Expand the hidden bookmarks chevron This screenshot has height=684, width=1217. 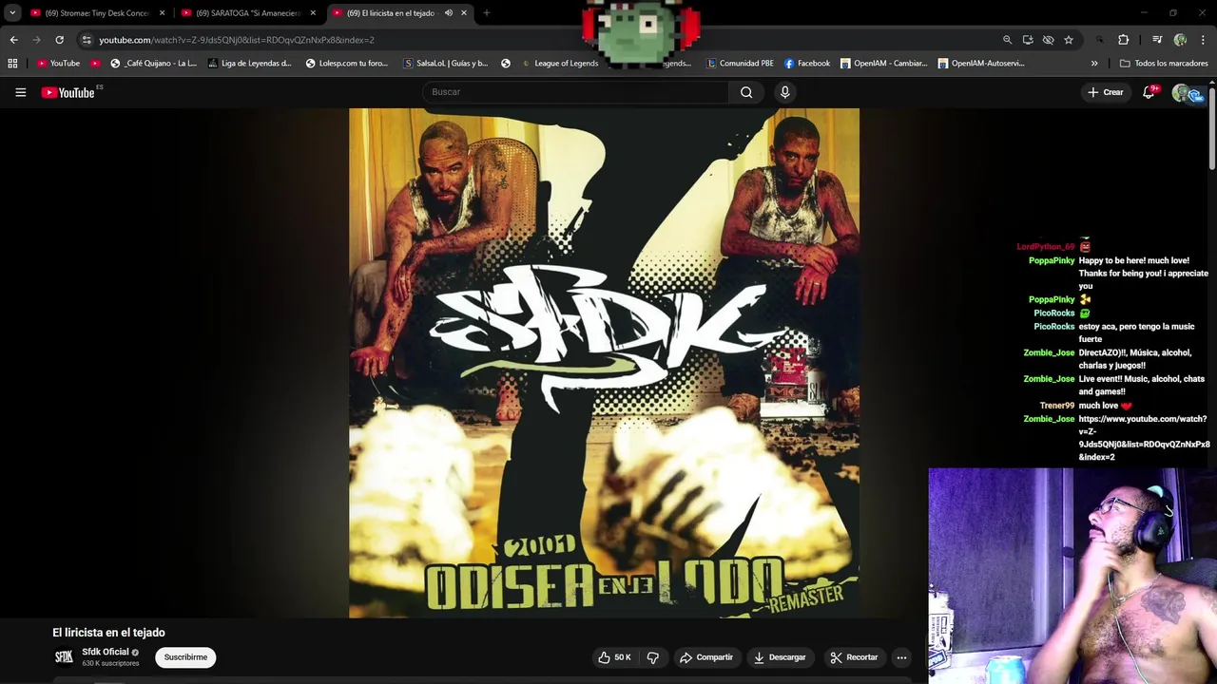pyautogui.click(x=1094, y=64)
